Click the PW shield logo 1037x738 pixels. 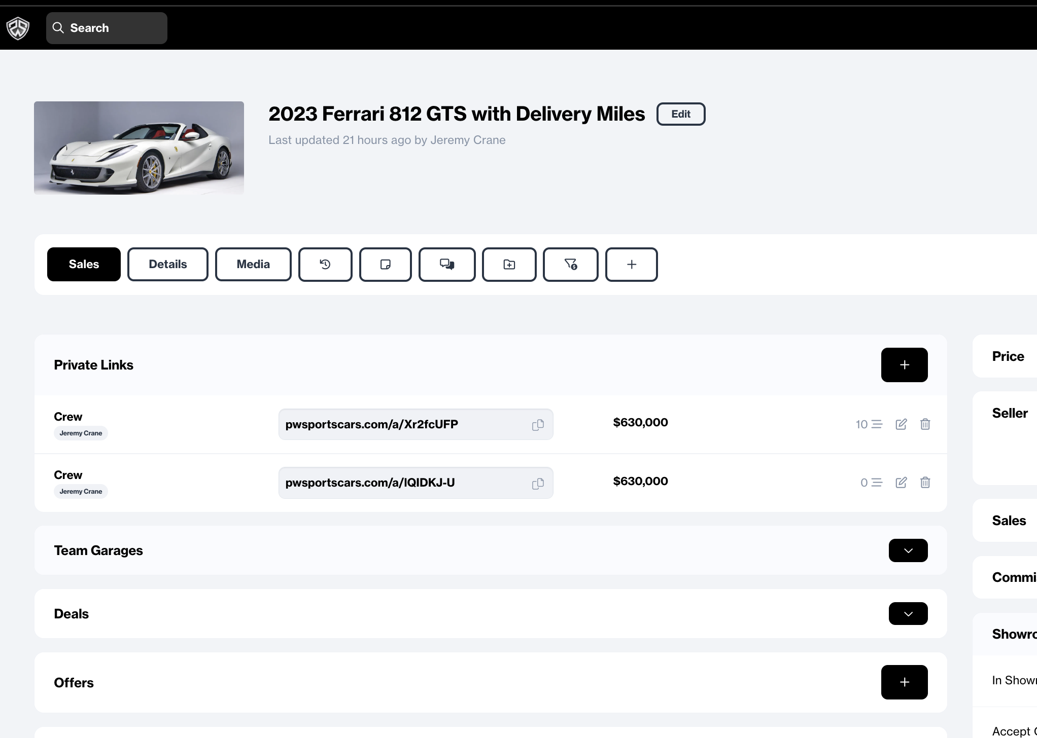[18, 28]
